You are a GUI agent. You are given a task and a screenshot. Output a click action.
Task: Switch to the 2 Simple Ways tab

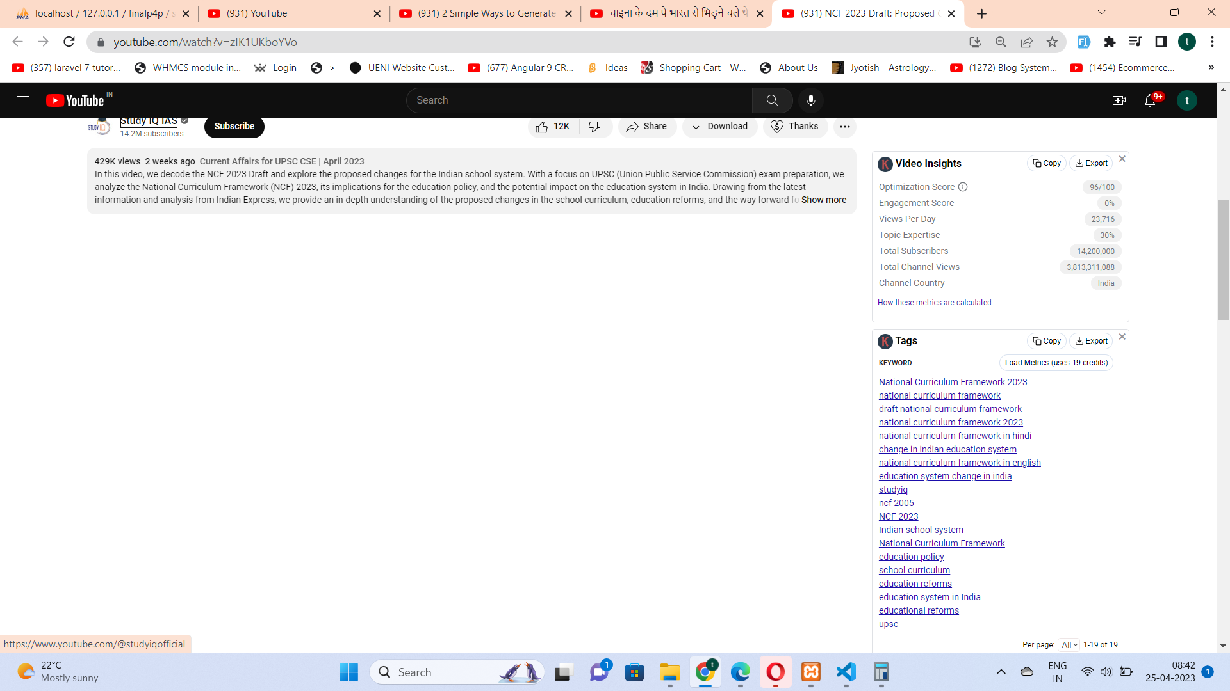[485, 13]
